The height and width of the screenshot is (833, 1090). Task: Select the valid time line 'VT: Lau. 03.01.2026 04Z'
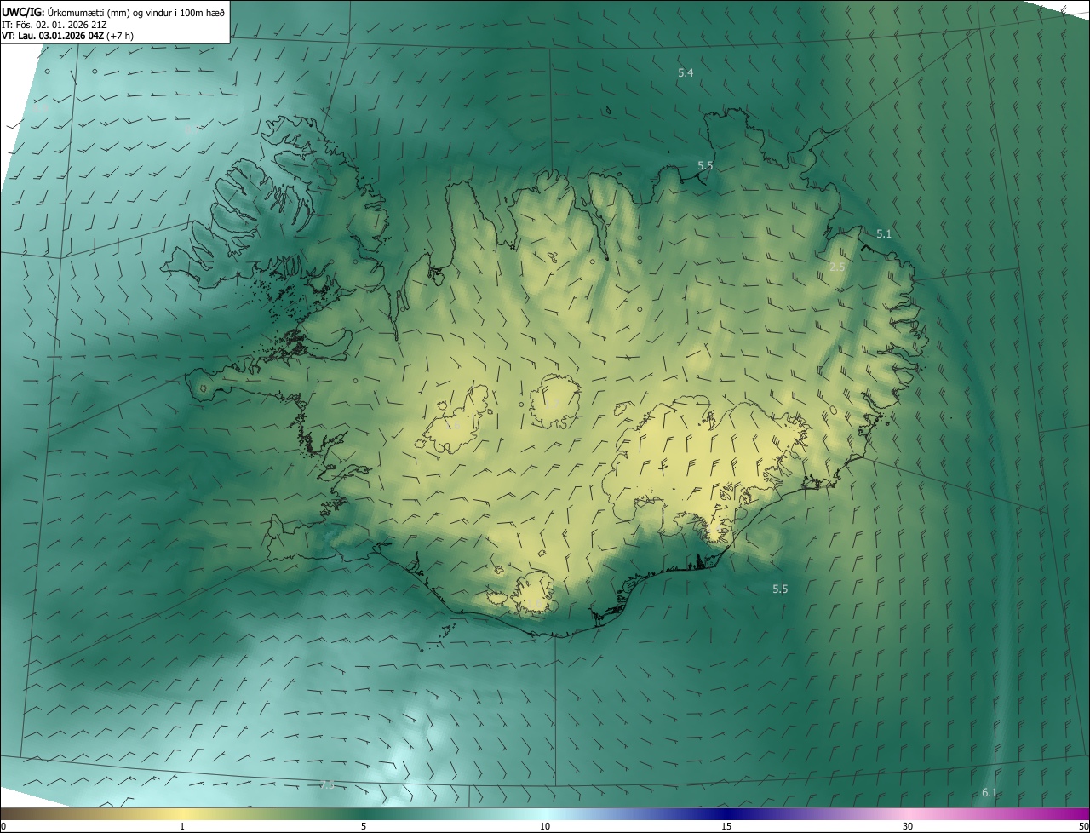66,36
